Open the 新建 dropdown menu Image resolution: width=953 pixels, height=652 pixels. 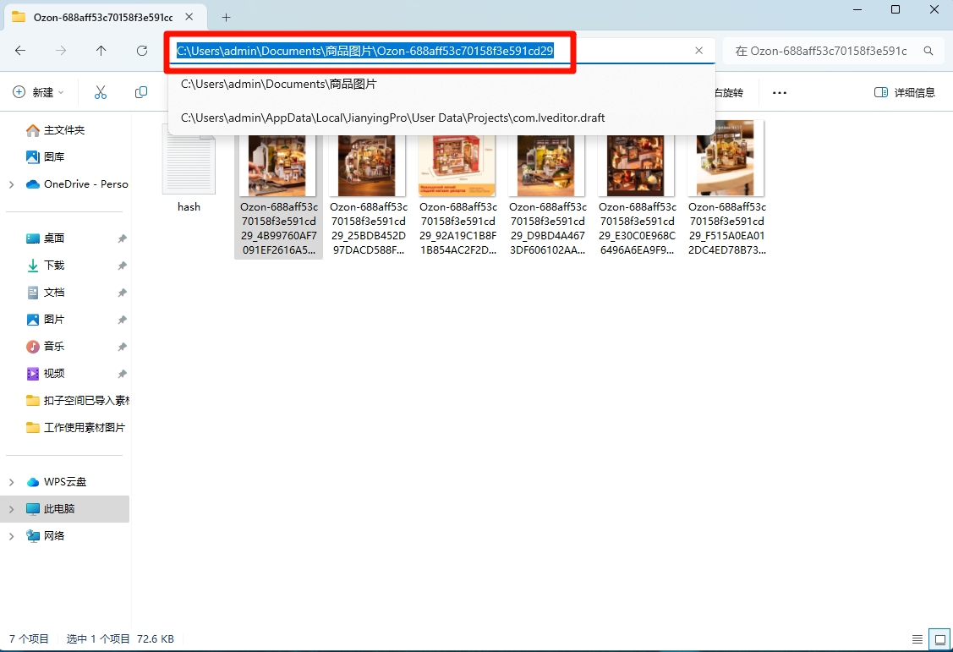39,92
